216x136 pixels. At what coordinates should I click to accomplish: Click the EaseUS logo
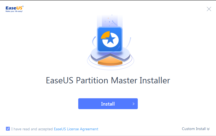[14, 9]
